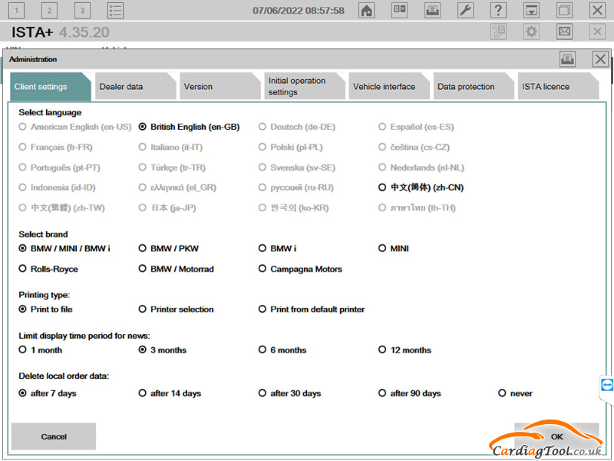Viewport: 614px width, 461px height.
Task: Confirm settings with OK button
Action: (x=556, y=436)
